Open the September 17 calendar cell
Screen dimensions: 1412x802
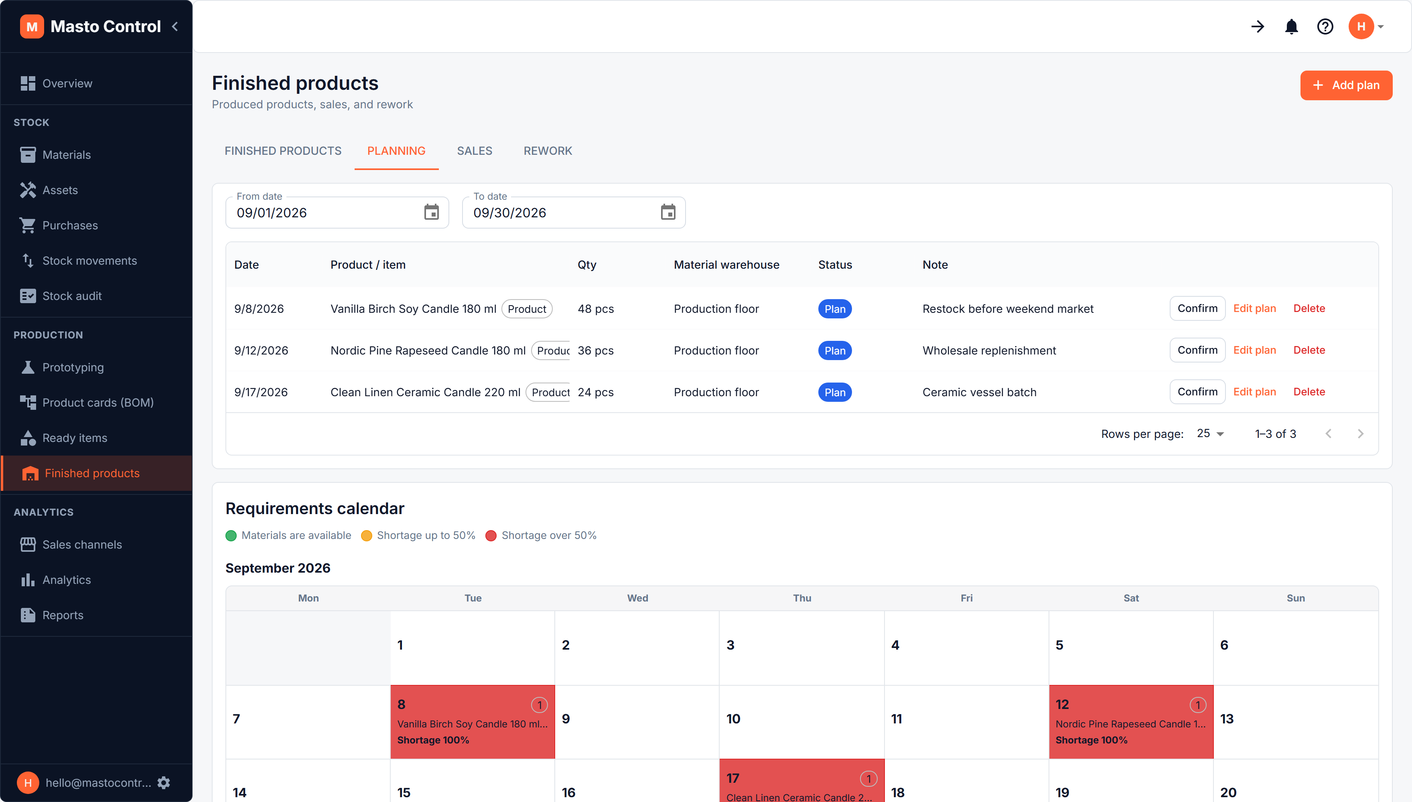click(x=801, y=780)
